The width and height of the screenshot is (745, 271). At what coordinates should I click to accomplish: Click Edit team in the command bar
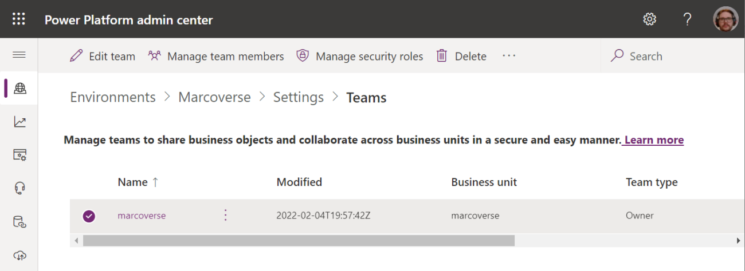pyautogui.click(x=103, y=56)
